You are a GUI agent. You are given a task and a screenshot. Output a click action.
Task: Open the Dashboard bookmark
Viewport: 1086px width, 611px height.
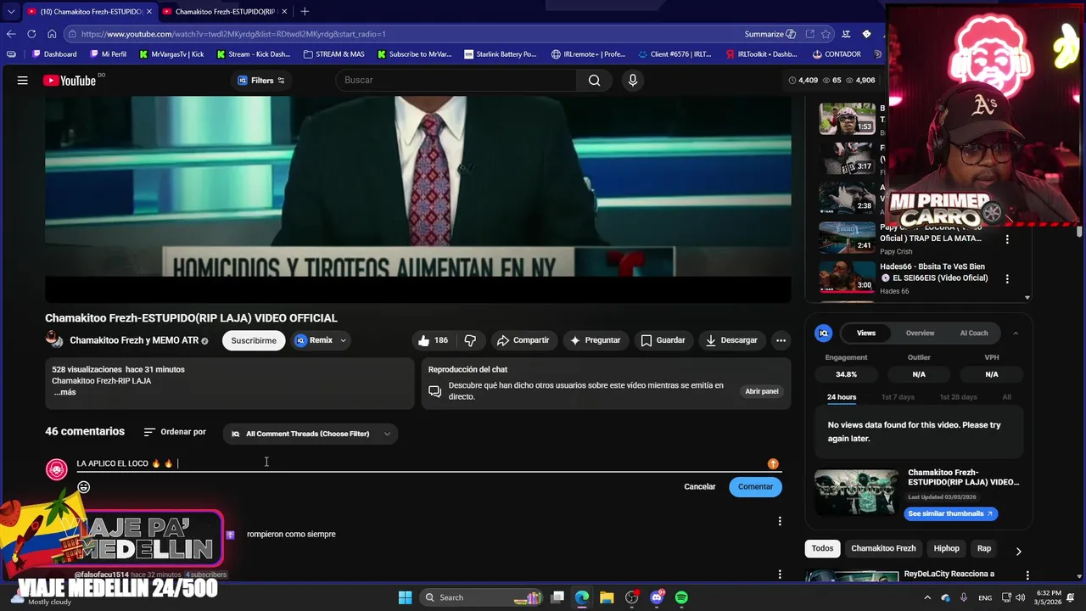point(54,54)
